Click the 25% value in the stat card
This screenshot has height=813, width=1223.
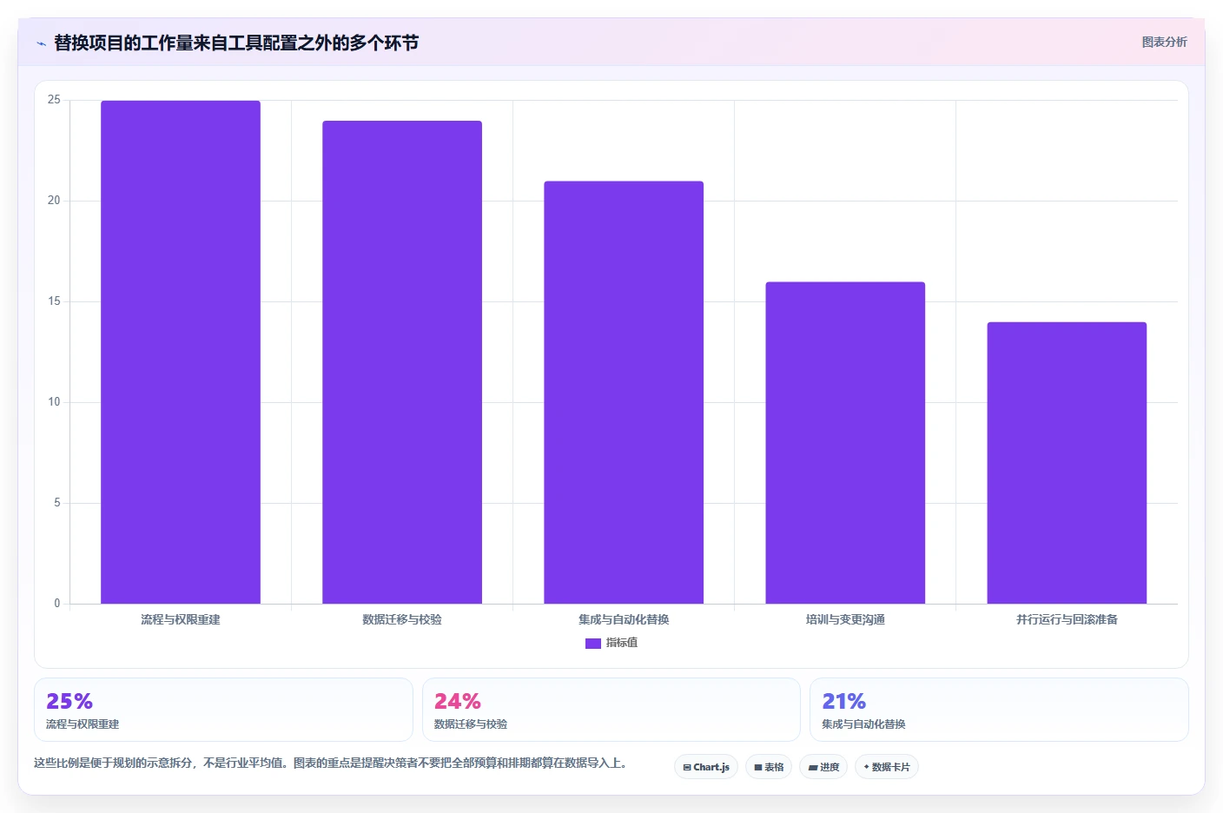point(69,701)
